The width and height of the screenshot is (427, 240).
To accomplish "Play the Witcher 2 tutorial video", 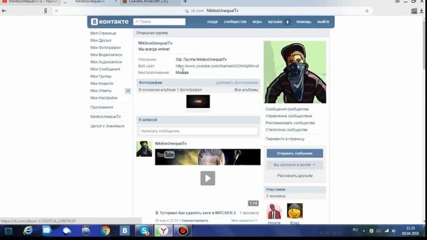I will click(x=207, y=178).
